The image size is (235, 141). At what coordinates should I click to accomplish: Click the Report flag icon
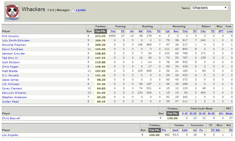tap(7, 19)
